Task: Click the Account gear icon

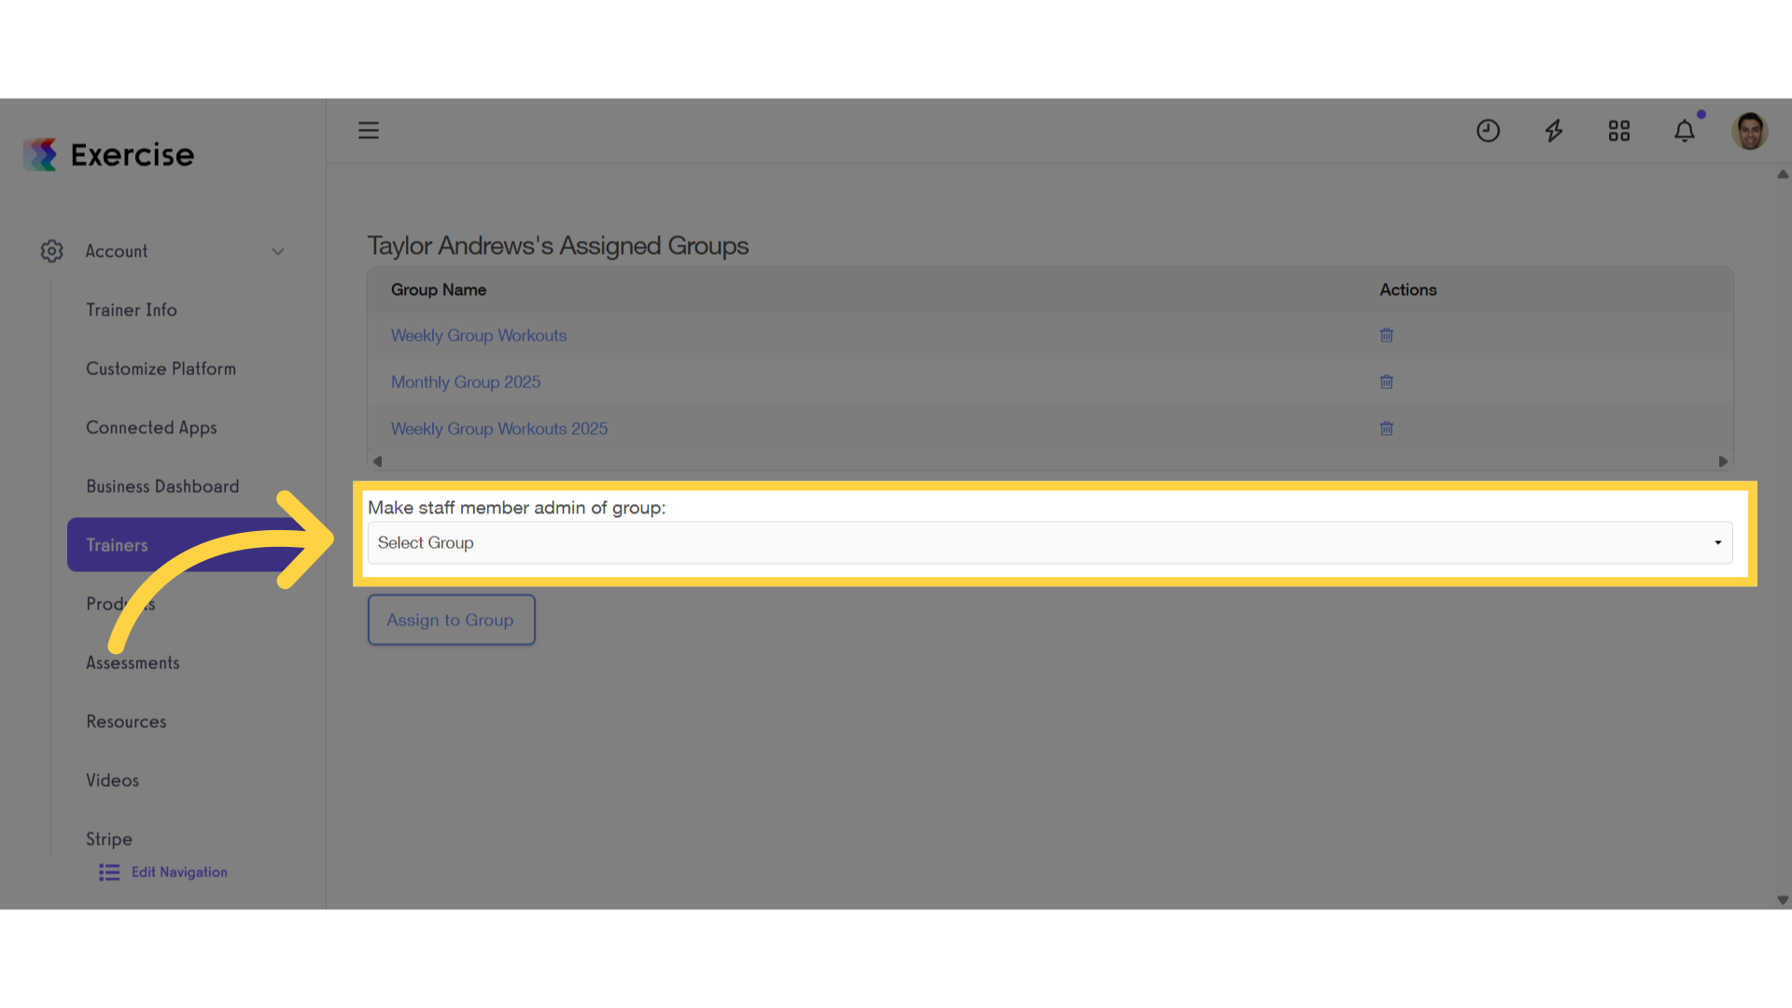Action: coord(52,251)
